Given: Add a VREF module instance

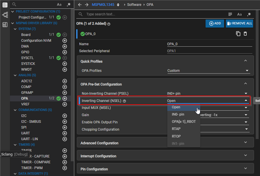Looking at the screenshot, I should 65,104.
